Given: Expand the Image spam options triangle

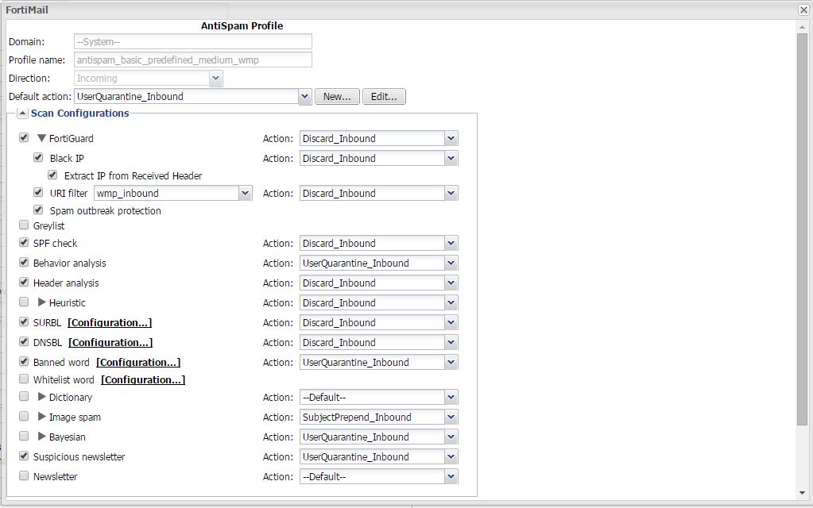Looking at the screenshot, I should coord(42,417).
